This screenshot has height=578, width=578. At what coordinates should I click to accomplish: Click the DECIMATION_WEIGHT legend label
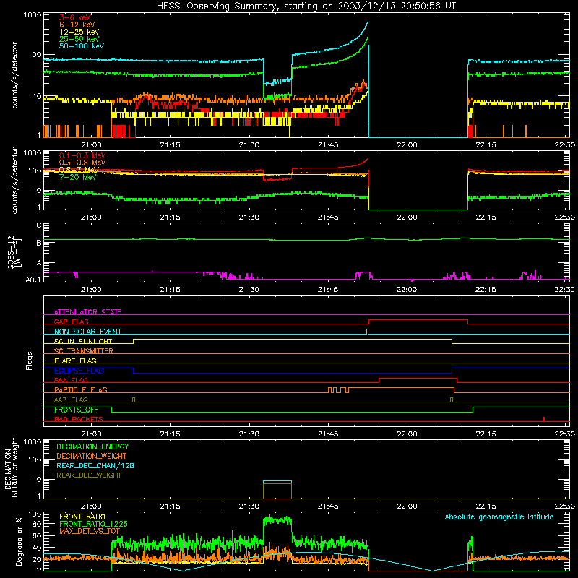click(92, 457)
